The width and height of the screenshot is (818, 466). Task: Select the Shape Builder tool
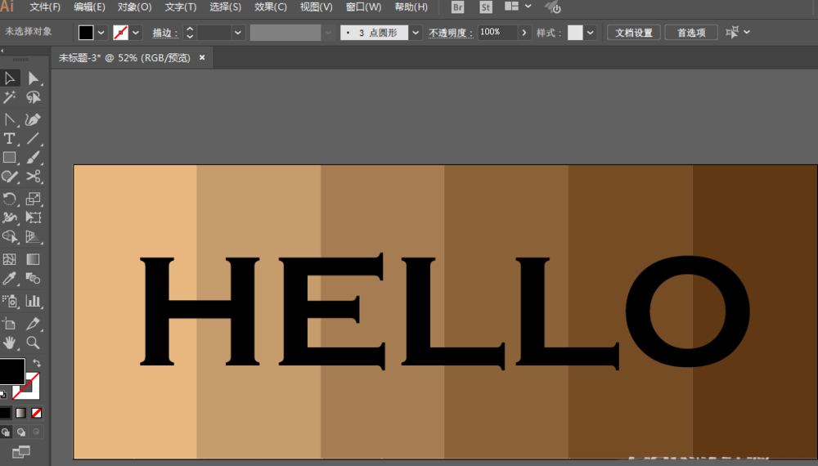[10, 236]
